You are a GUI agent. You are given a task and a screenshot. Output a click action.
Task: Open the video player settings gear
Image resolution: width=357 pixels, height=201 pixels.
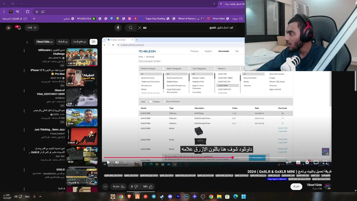[307, 162]
